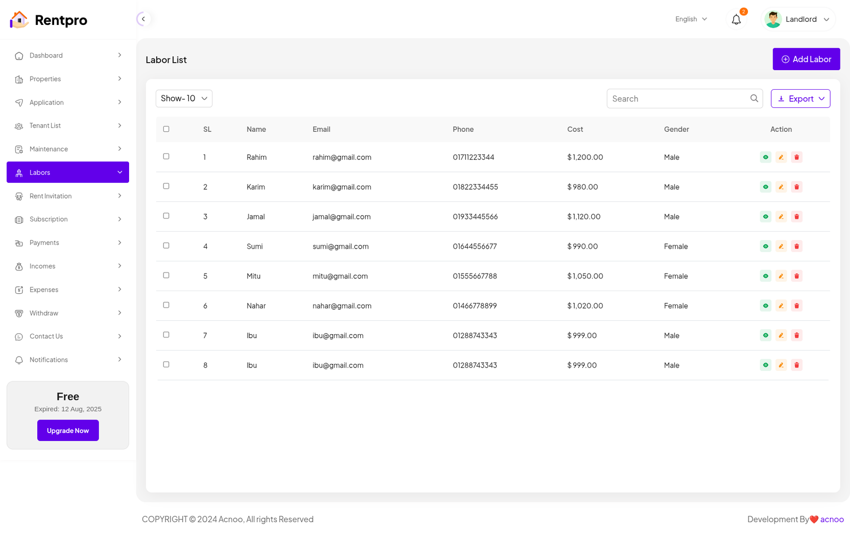This screenshot has height=536, width=850.
Task: Open Sumi's details with eye icon
Action: (x=765, y=246)
